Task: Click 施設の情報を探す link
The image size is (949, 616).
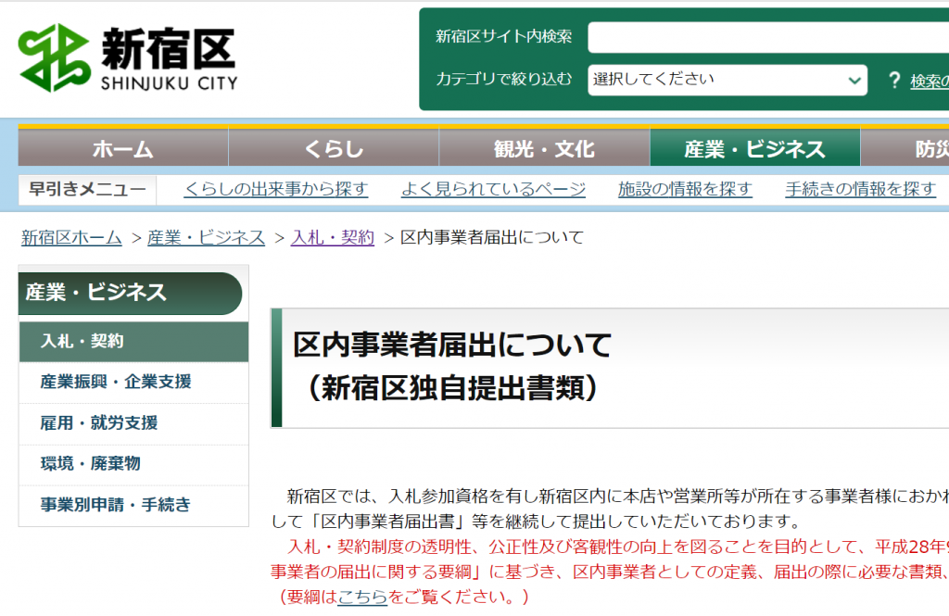Action: tap(685, 190)
